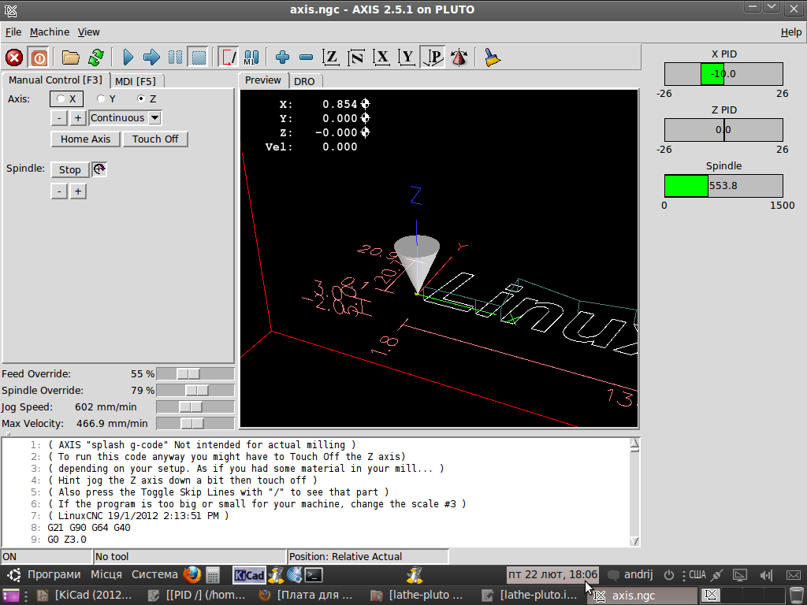The height and width of the screenshot is (605, 807).
Task: Select the Y axis radio button
Action: [101, 98]
